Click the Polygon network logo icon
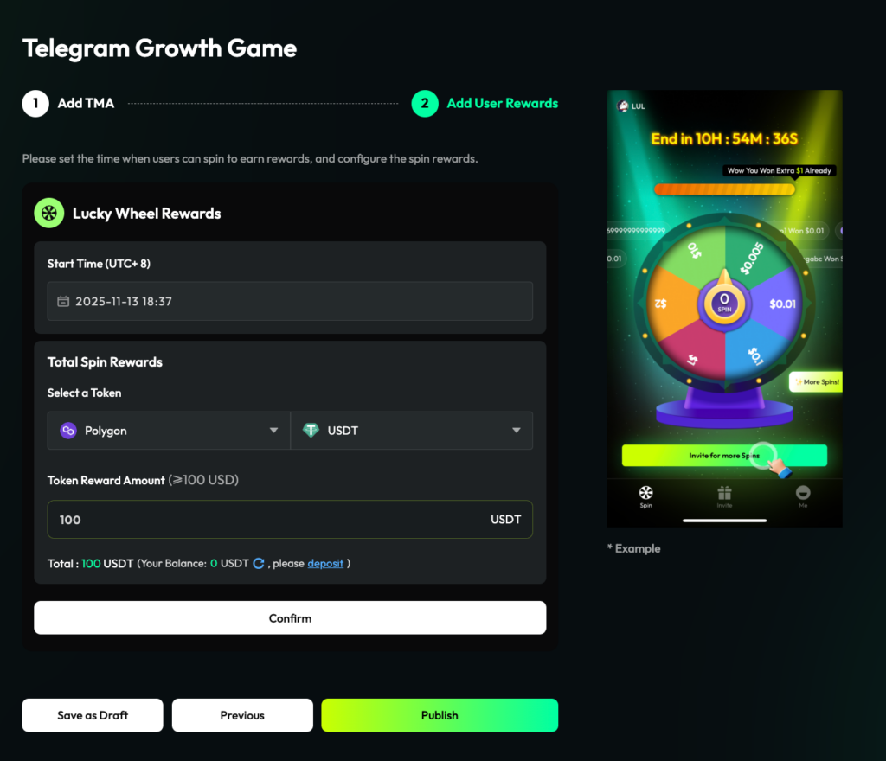886x761 pixels. click(68, 431)
